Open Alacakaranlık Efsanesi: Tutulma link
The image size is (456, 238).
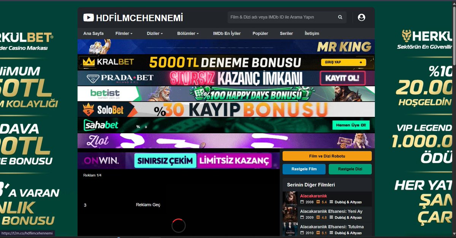click(332, 227)
